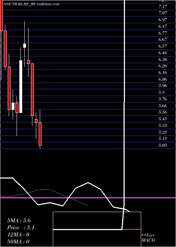Select the 6.57 price axis label

tap(163, 46)
